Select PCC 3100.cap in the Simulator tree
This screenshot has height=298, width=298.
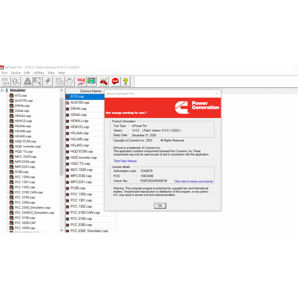pos(25,218)
